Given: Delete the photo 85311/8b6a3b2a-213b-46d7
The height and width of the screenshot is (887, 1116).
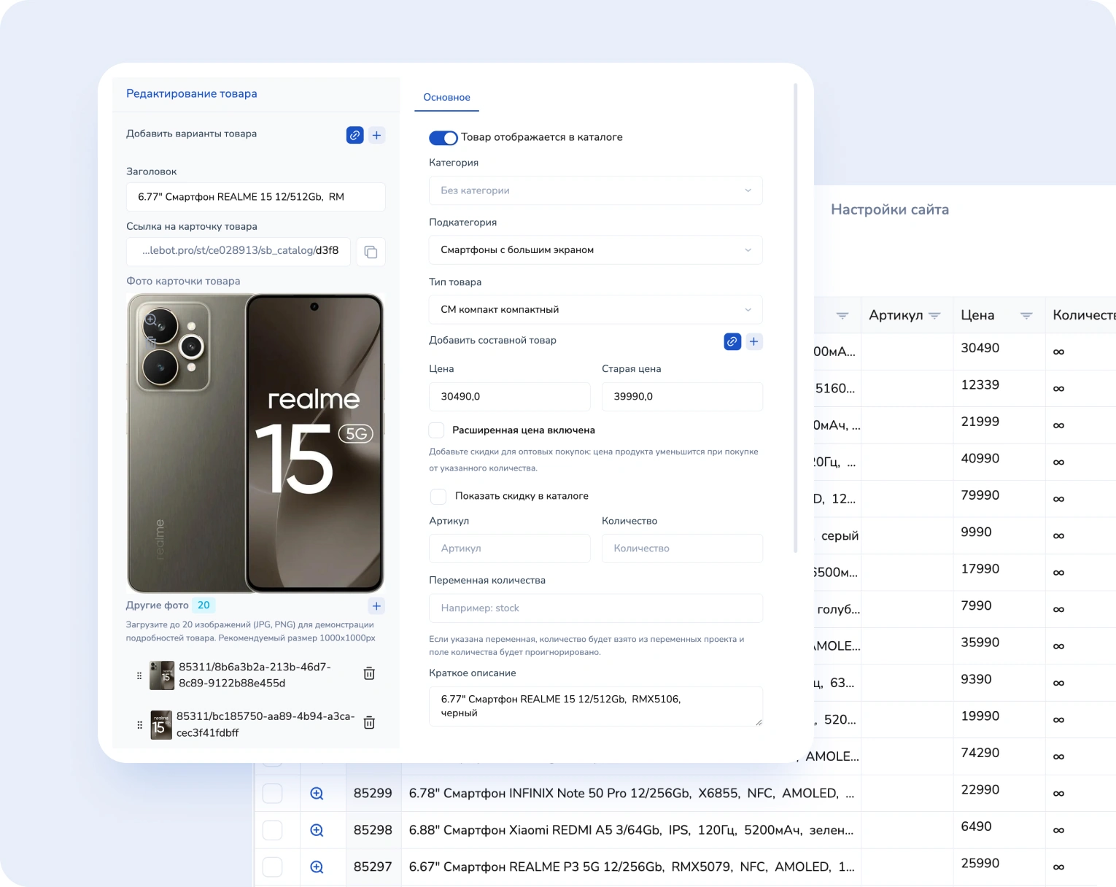Looking at the screenshot, I should point(369,673).
